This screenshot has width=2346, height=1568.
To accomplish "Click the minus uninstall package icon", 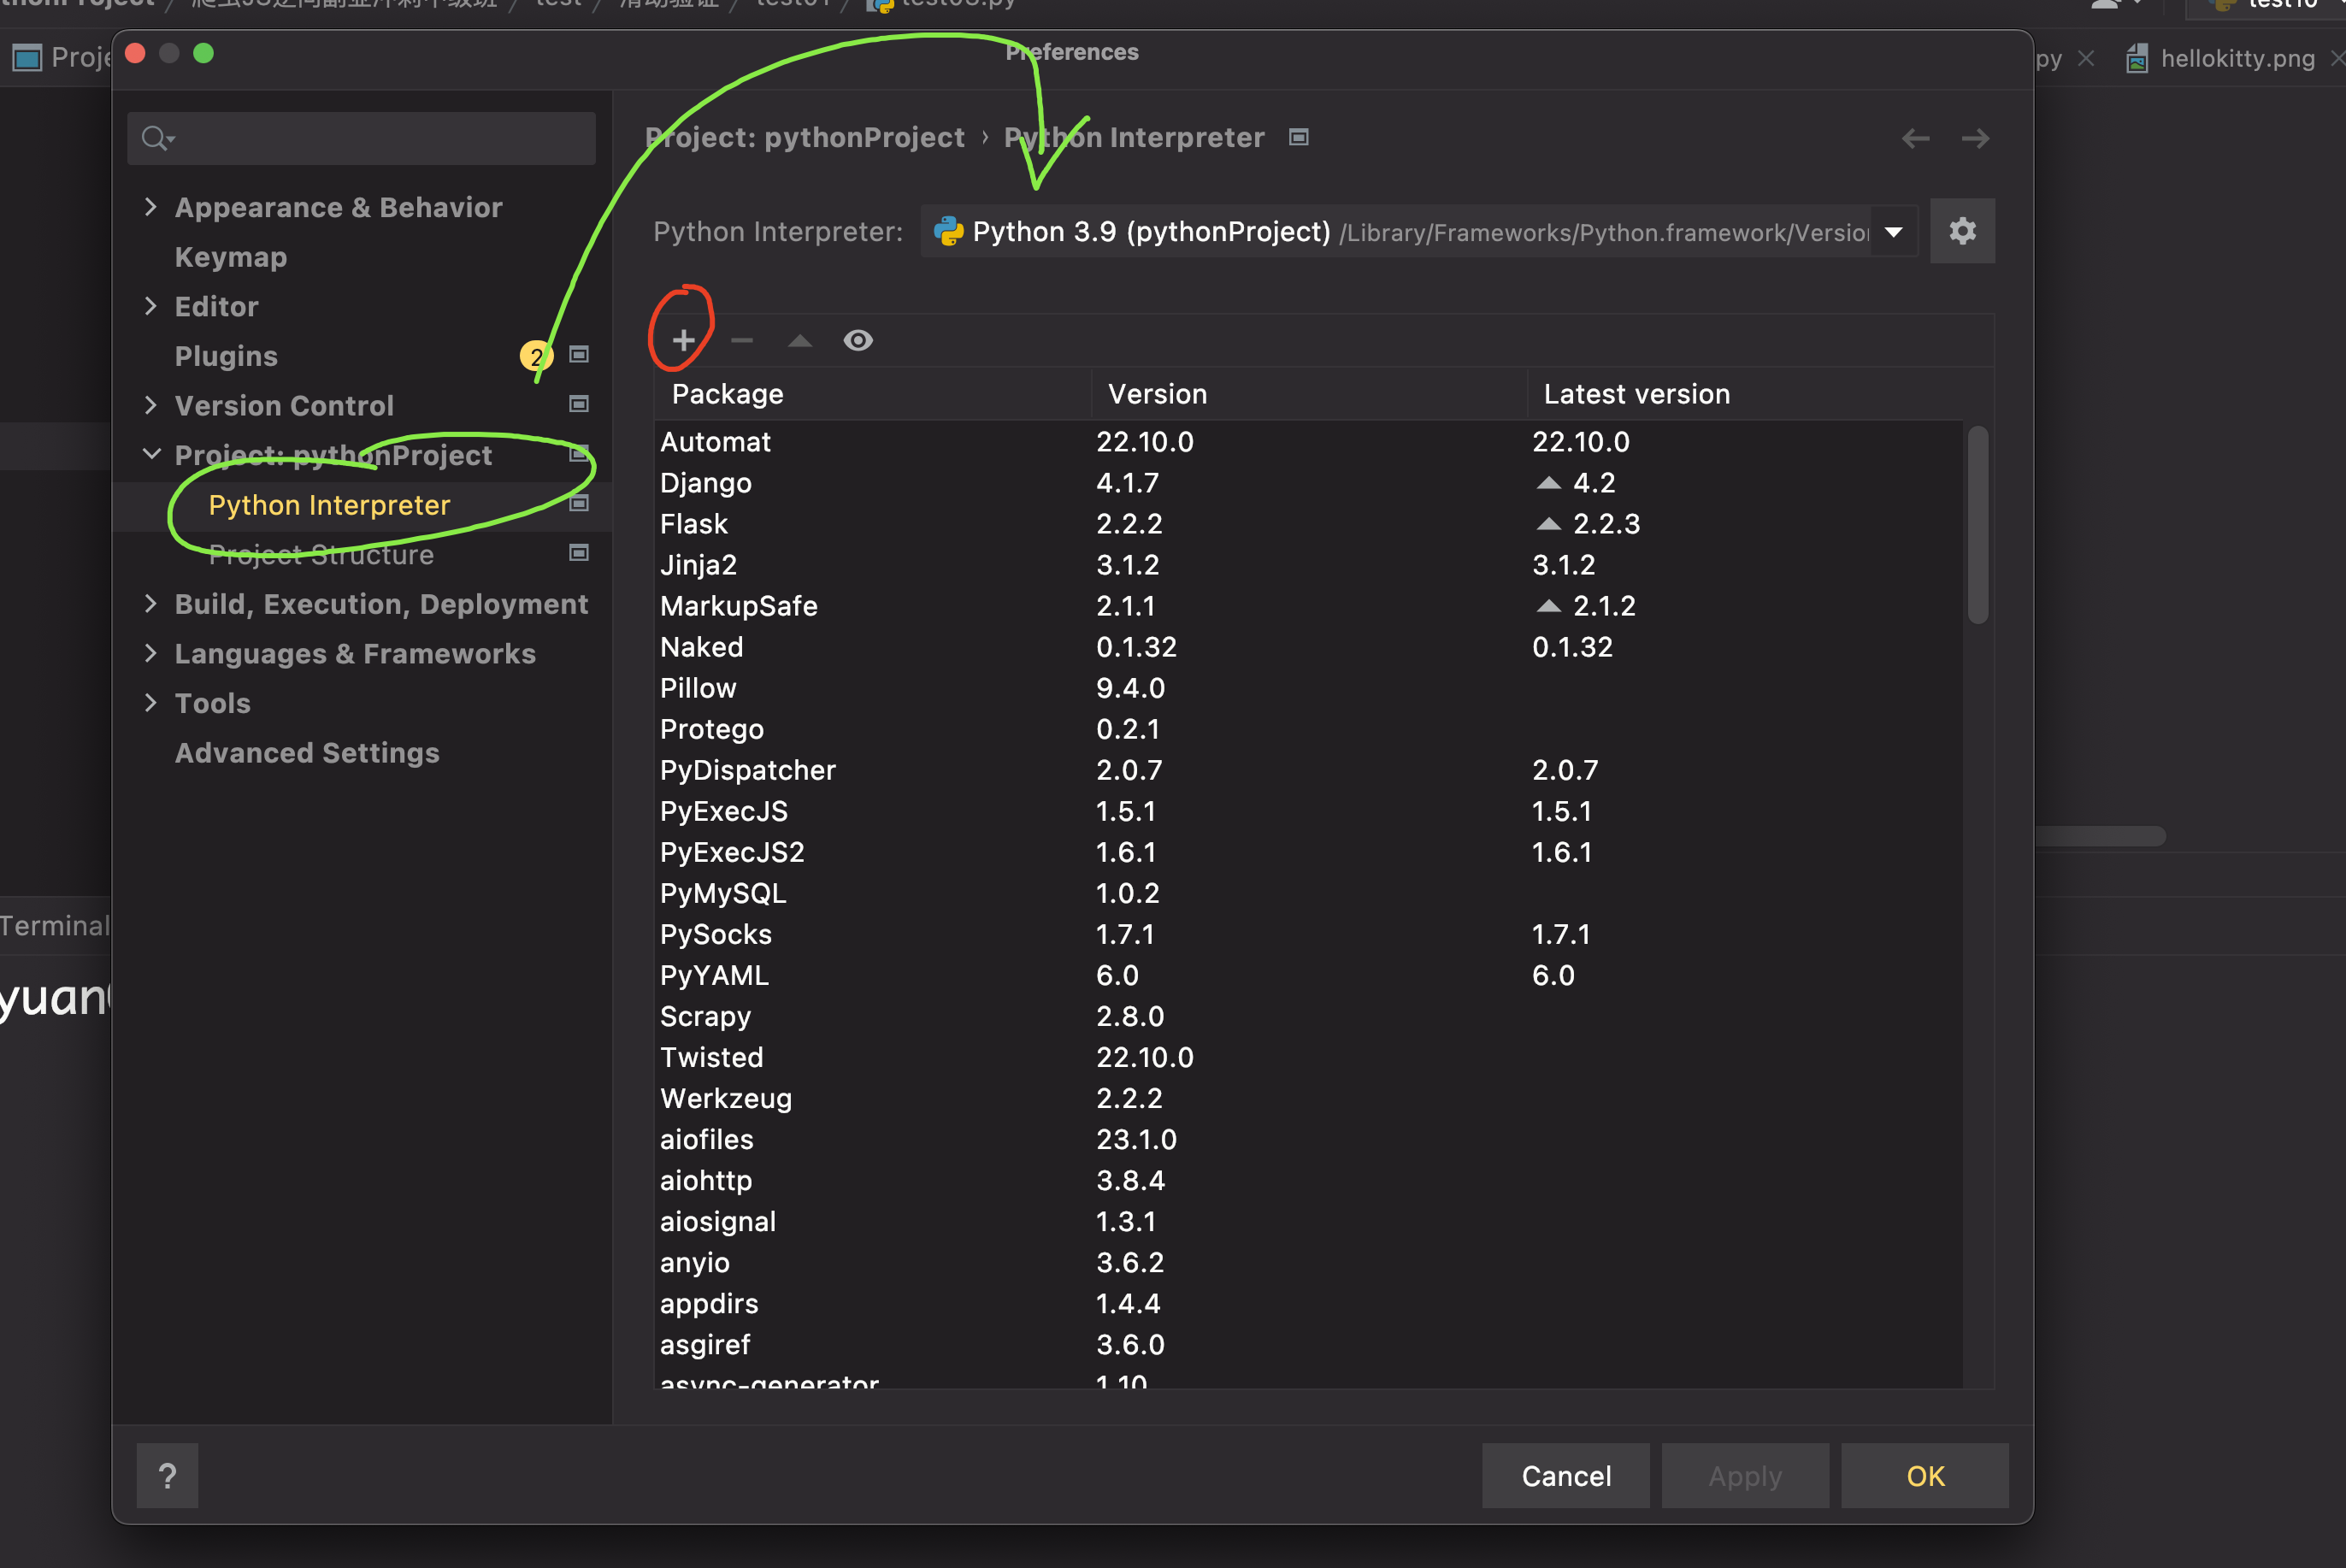I will tap(741, 341).
